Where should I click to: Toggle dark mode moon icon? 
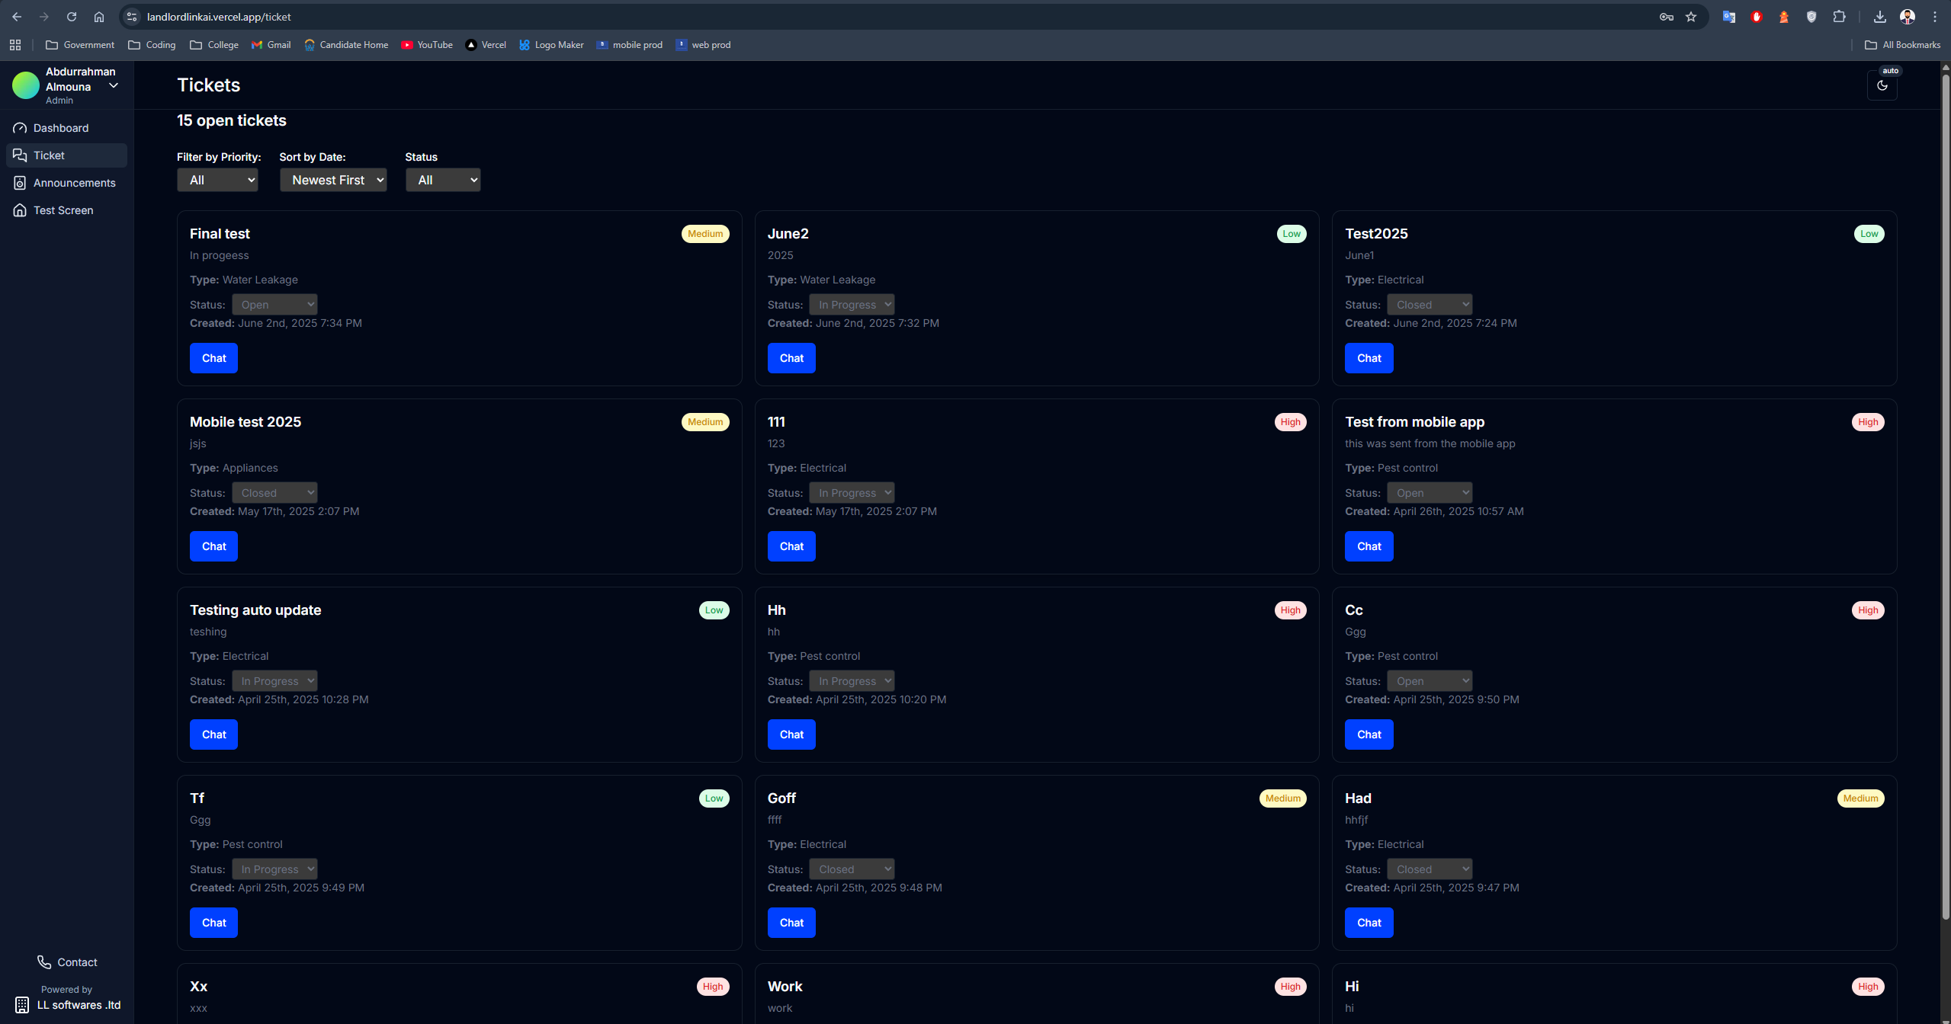1882,85
